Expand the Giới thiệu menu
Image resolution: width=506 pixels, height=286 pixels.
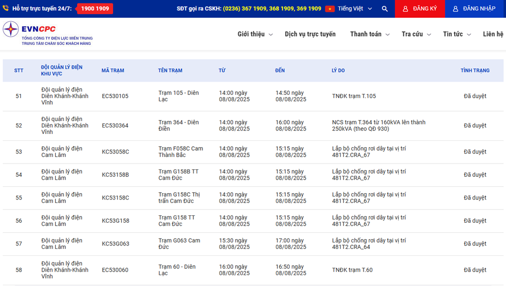point(254,34)
